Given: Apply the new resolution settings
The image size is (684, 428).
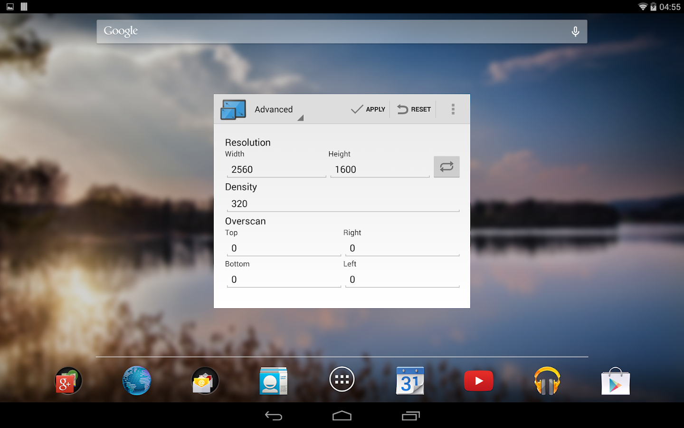Looking at the screenshot, I should (367, 109).
